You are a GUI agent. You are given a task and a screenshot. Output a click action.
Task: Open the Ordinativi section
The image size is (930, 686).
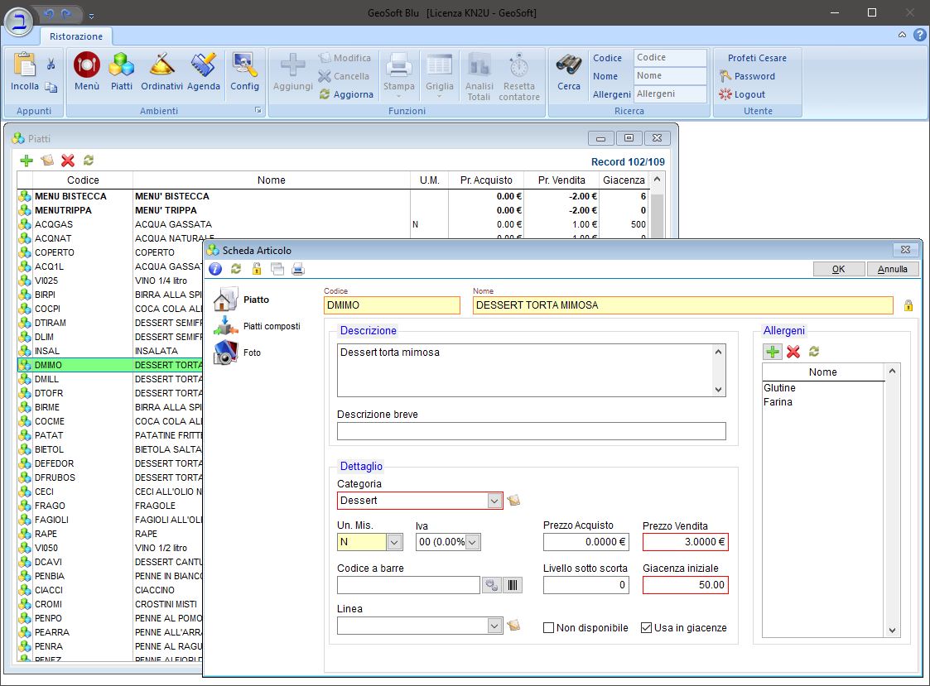click(x=161, y=71)
